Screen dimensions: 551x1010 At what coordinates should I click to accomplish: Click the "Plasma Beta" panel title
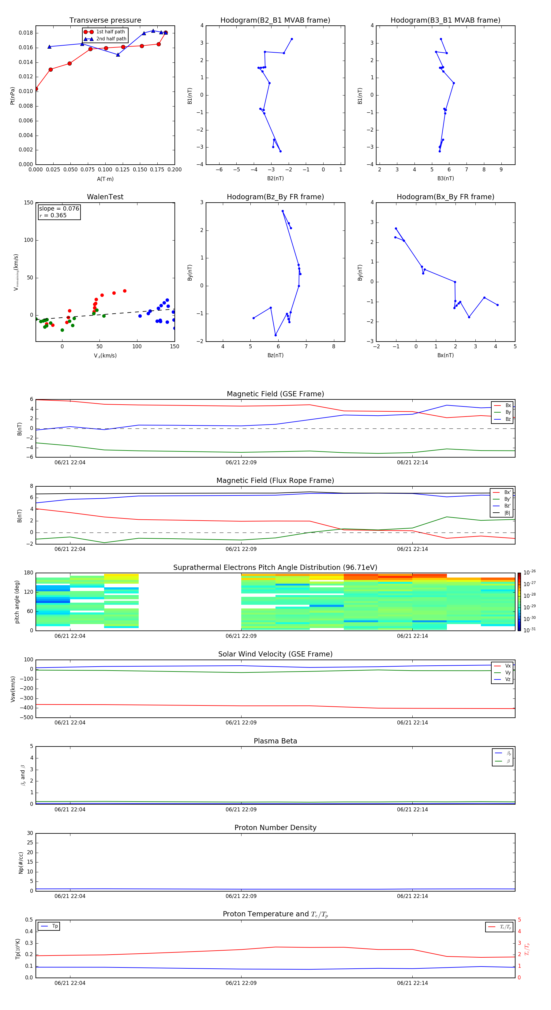pyautogui.click(x=275, y=741)
